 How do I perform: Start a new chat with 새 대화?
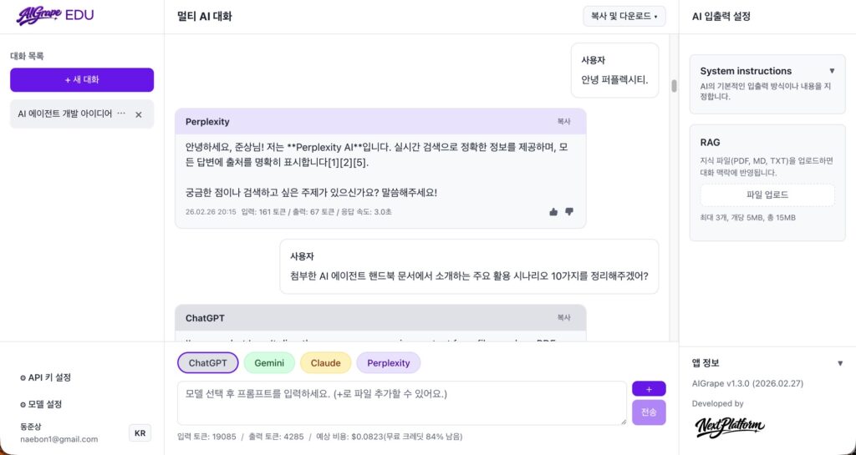82,79
